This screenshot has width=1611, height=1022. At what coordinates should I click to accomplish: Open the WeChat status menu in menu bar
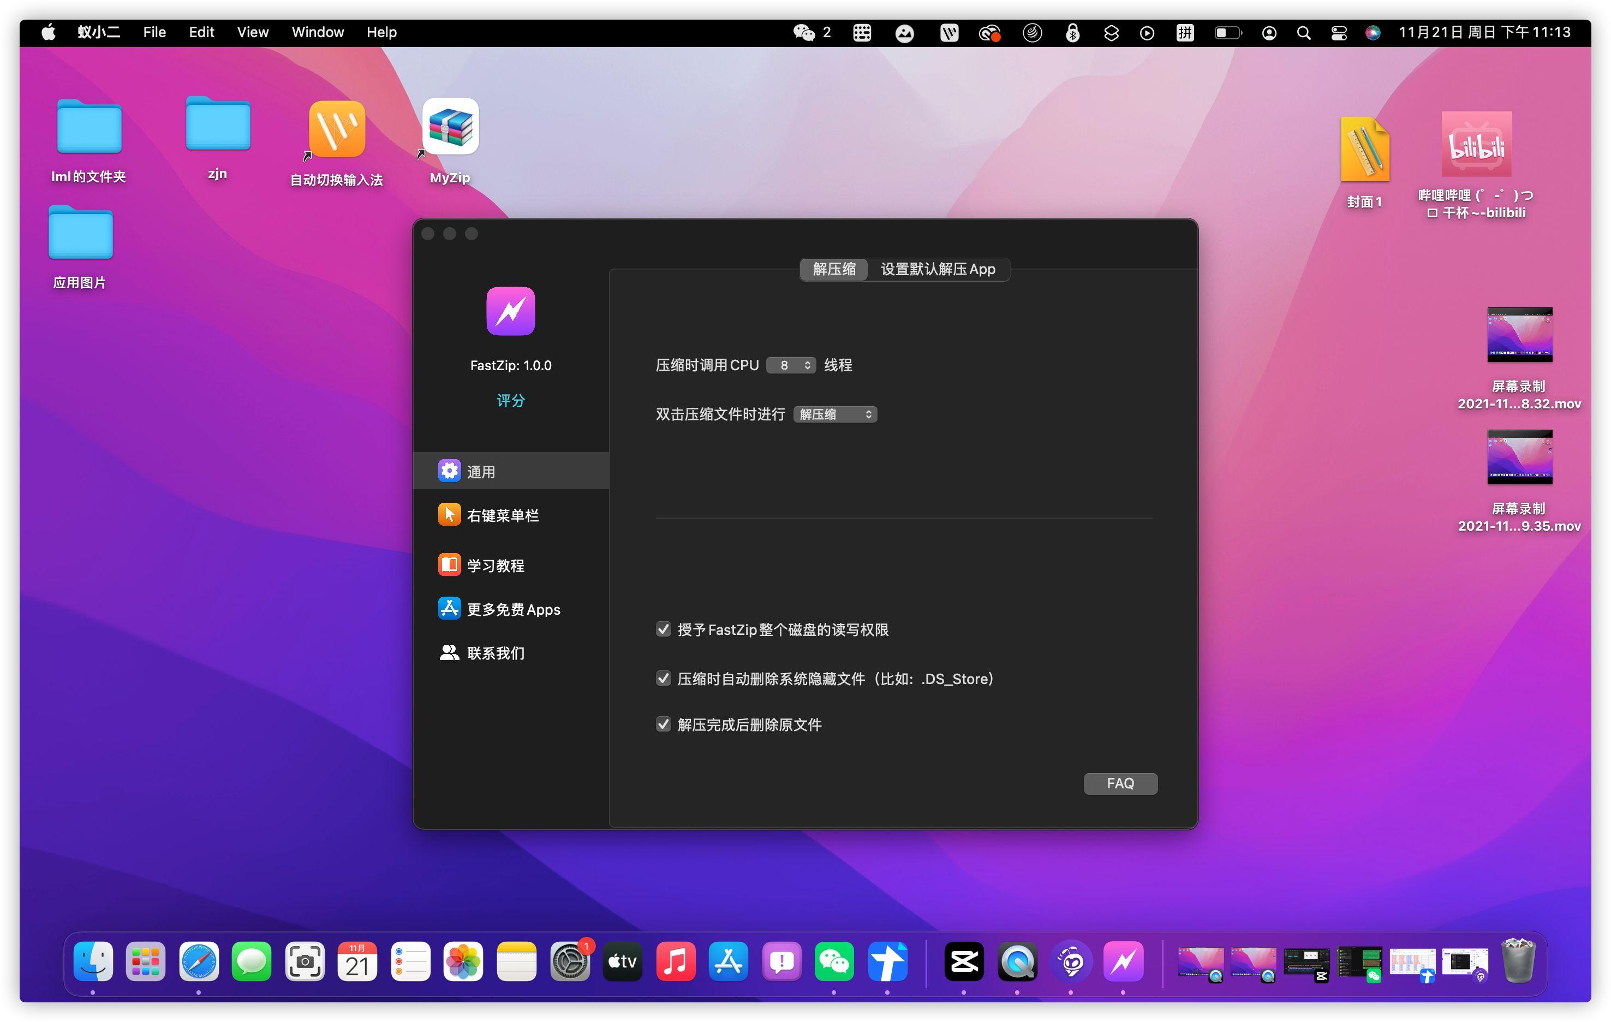pyautogui.click(x=805, y=32)
